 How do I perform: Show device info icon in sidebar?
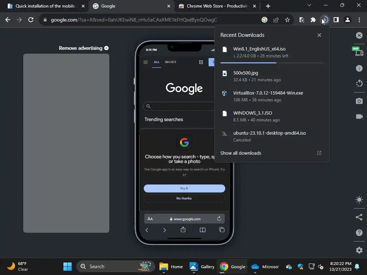[x=359, y=68]
